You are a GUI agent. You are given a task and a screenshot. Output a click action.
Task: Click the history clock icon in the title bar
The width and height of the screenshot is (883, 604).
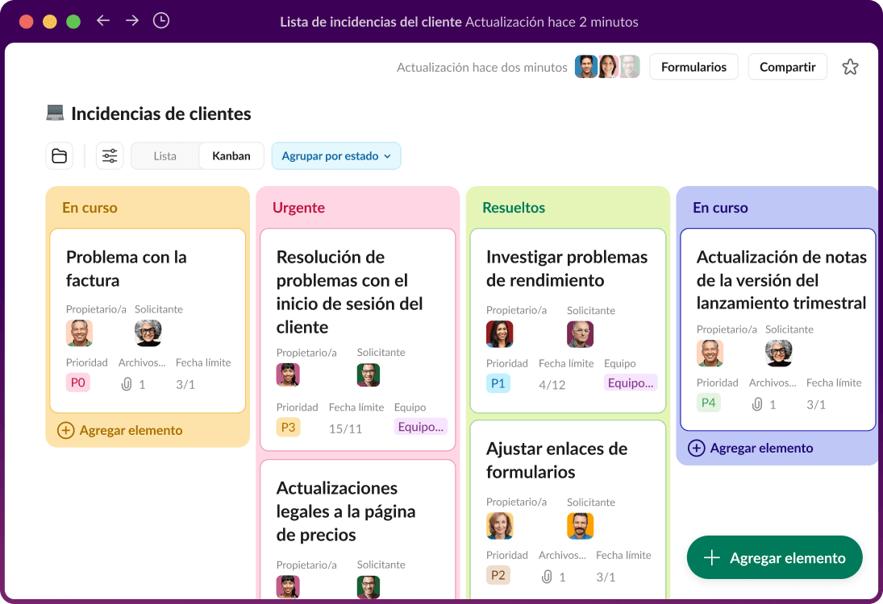tap(161, 21)
